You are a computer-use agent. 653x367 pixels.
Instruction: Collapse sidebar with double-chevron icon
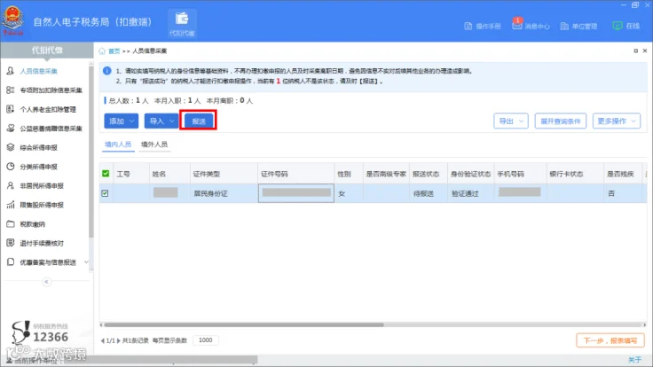47,282
